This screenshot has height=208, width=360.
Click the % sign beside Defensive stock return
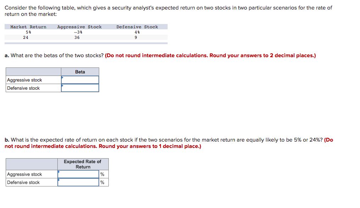coord(102,182)
